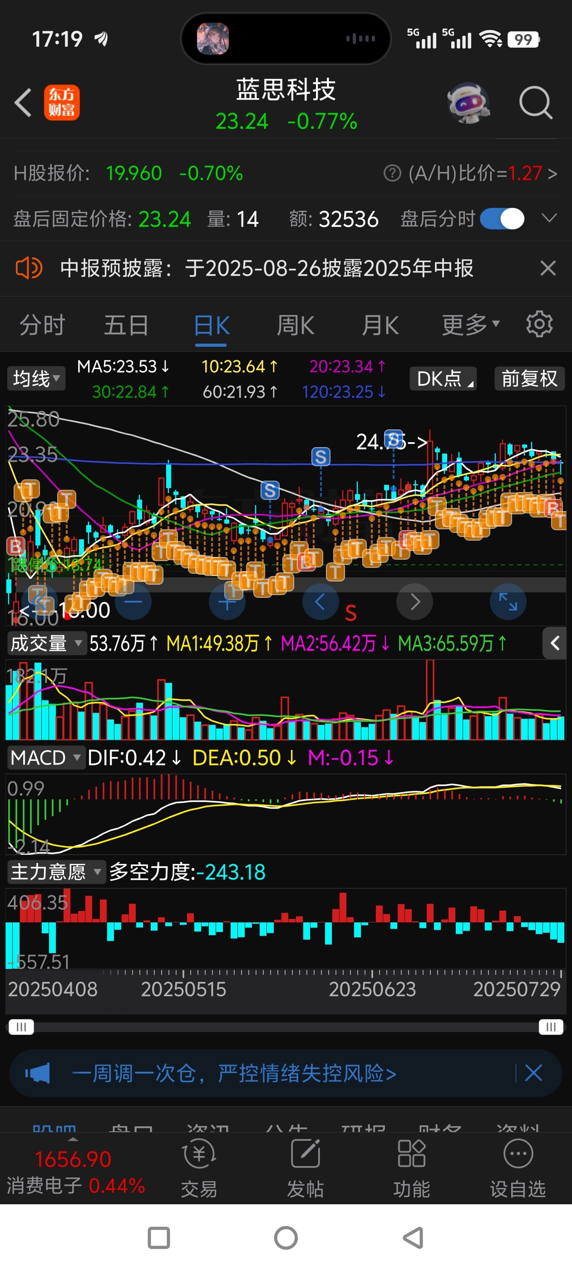Move chart right with gray arrow
The image size is (572, 1271).
[414, 601]
